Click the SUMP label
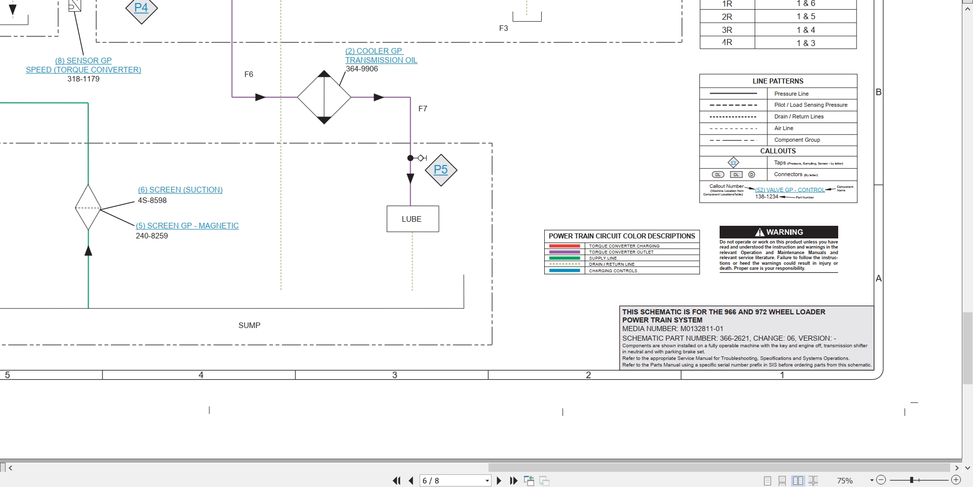 [x=249, y=326]
